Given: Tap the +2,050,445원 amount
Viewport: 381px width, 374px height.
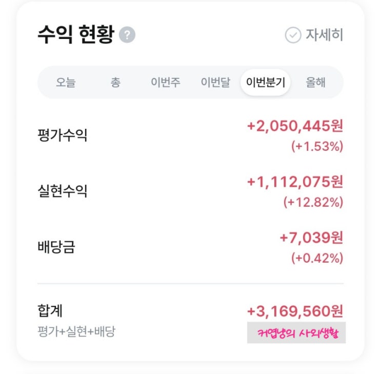Looking at the screenshot, I should click(295, 126).
